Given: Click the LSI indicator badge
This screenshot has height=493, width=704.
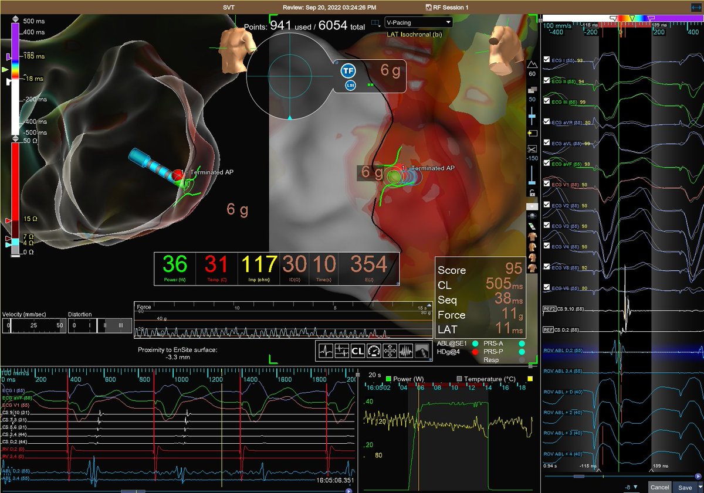Looking at the screenshot, I should coord(349,86).
